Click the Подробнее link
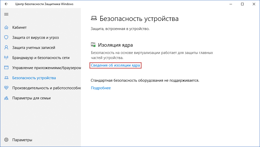This screenshot has height=147, width=260. click(x=101, y=88)
